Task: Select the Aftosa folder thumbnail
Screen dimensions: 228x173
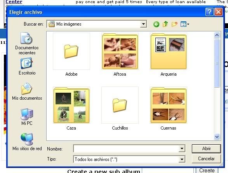Action: 120,51
